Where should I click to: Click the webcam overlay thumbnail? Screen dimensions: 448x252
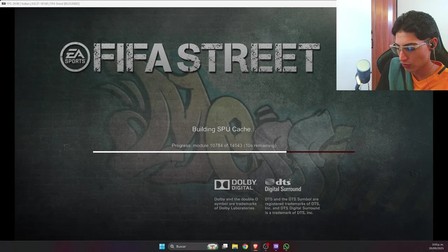[x=392, y=45]
